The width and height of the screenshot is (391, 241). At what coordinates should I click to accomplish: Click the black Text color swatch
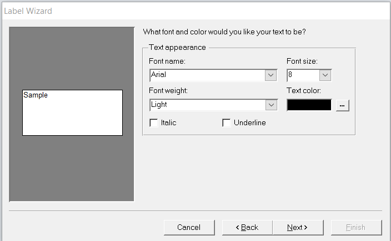click(x=309, y=105)
